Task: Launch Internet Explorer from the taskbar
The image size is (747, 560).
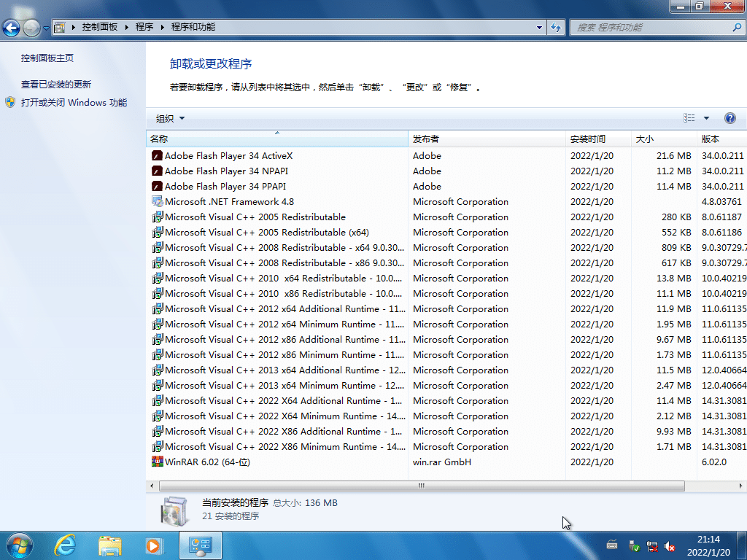Action: (x=66, y=545)
